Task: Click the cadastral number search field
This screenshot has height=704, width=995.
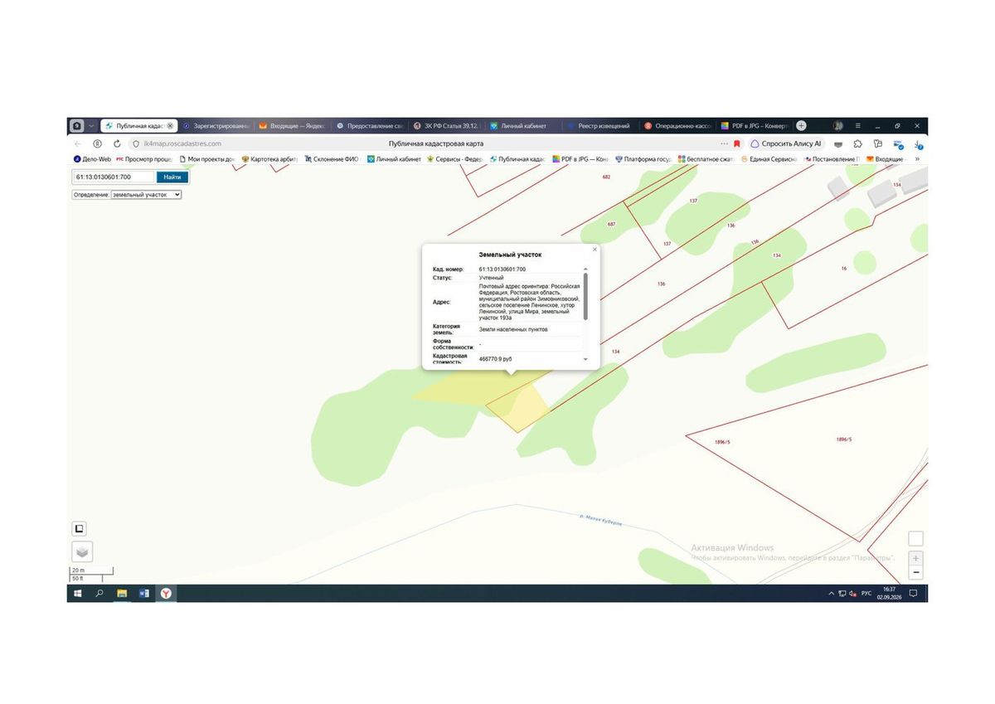Action: point(114,177)
